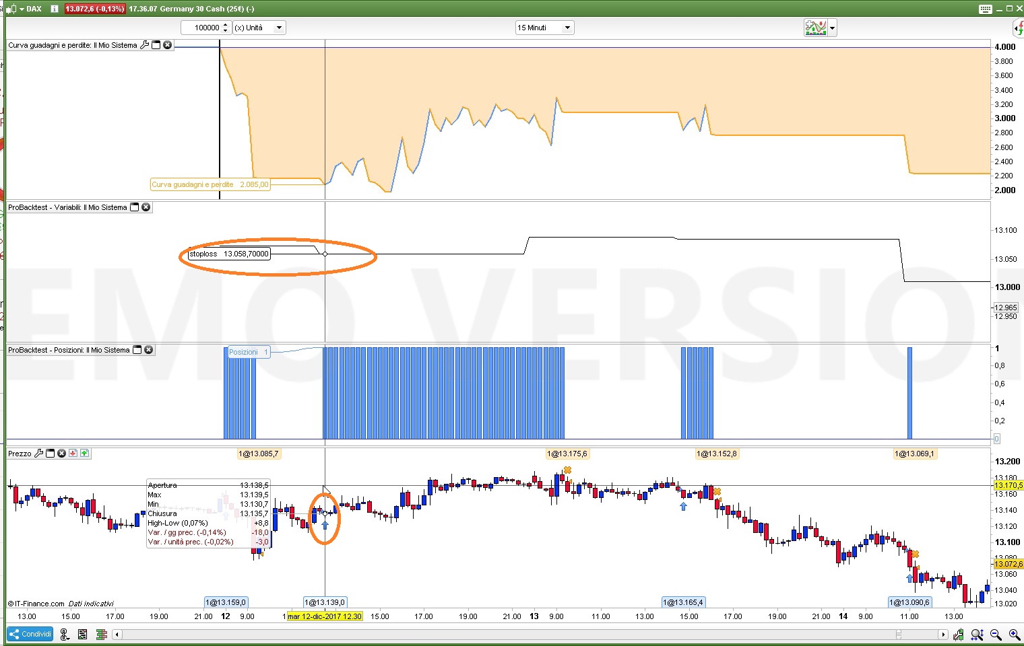Expand the indicators button dropdown arrow
This screenshot has width=1024, height=646.
click(833, 28)
